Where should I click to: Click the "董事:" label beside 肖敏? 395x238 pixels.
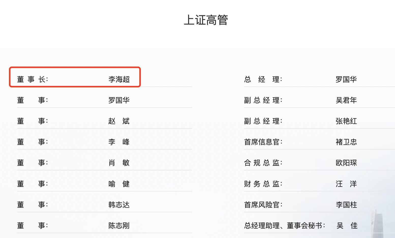[x=33, y=163]
